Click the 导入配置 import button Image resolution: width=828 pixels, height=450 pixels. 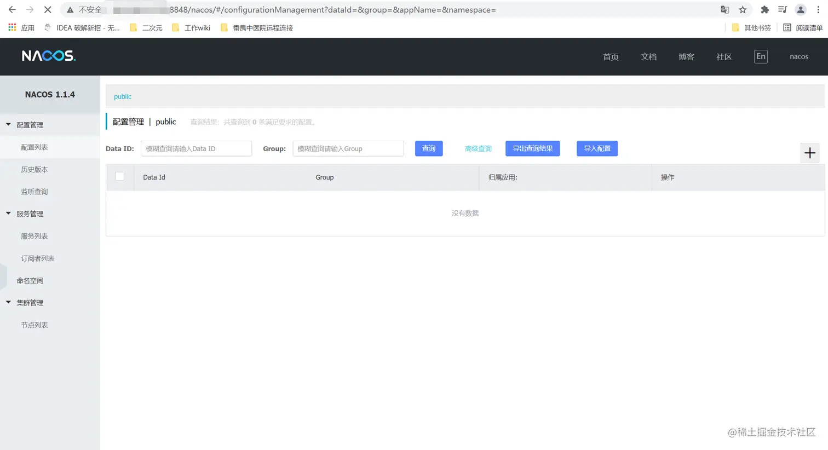597,148
